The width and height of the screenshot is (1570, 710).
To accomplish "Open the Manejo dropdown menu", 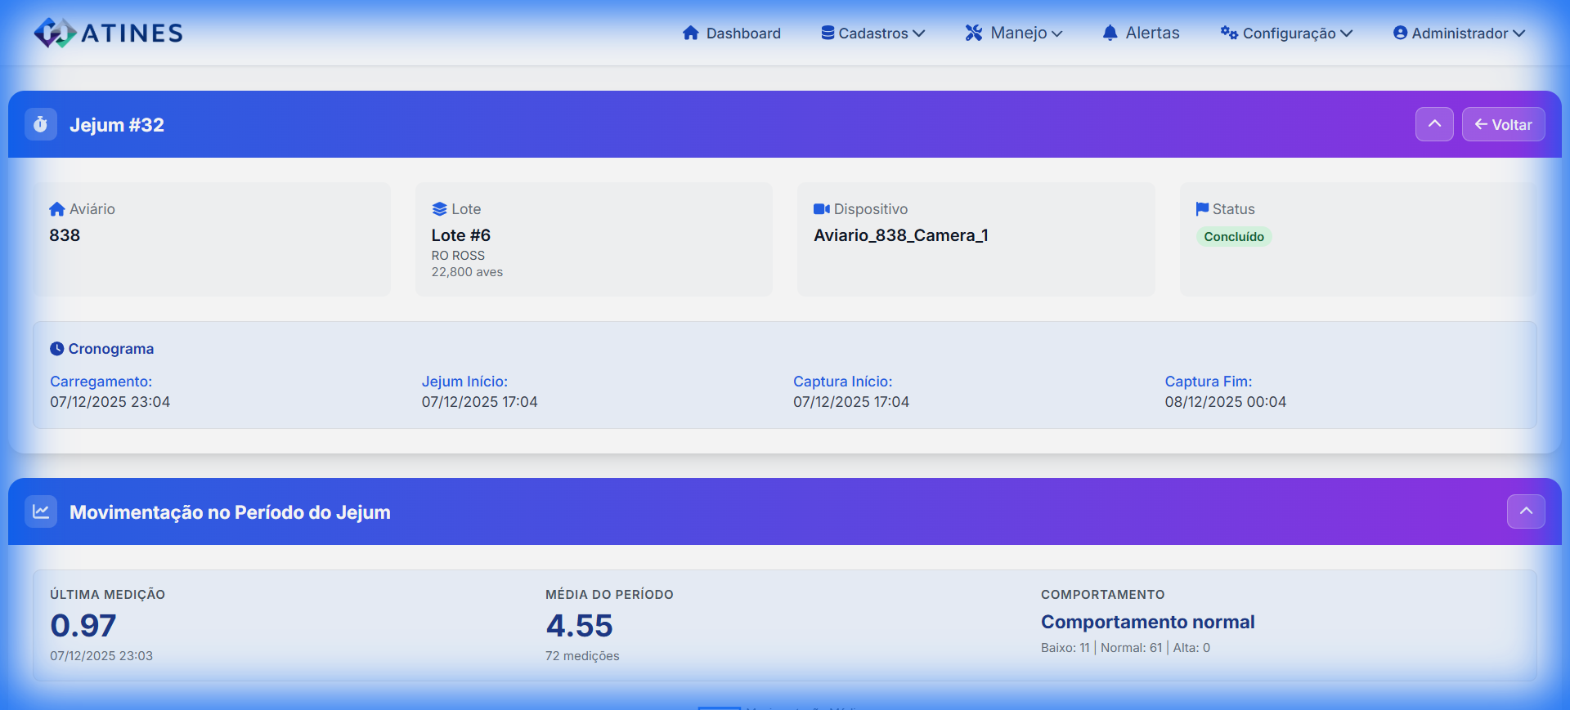I will tap(1013, 33).
